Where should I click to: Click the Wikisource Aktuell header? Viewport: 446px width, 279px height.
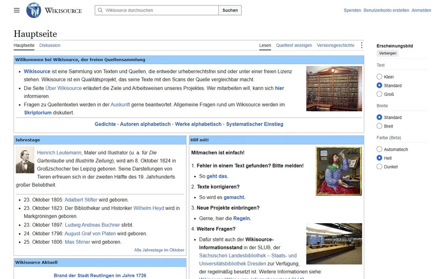(100, 262)
